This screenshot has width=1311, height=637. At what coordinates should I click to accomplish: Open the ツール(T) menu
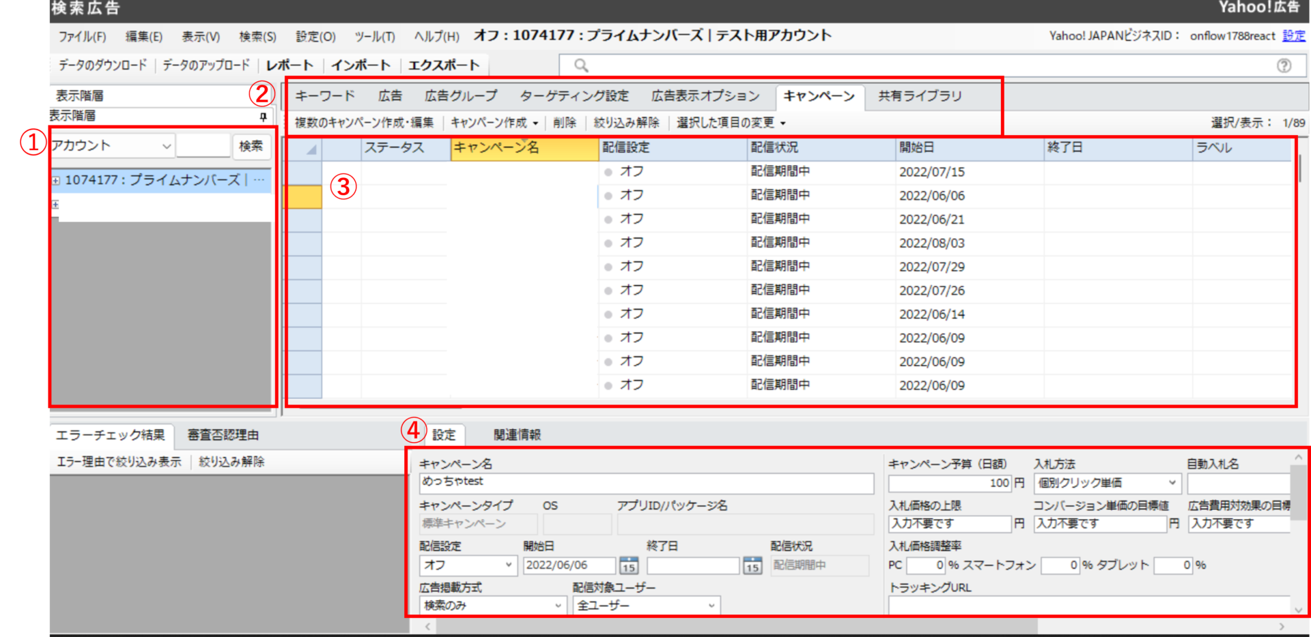[x=374, y=37]
